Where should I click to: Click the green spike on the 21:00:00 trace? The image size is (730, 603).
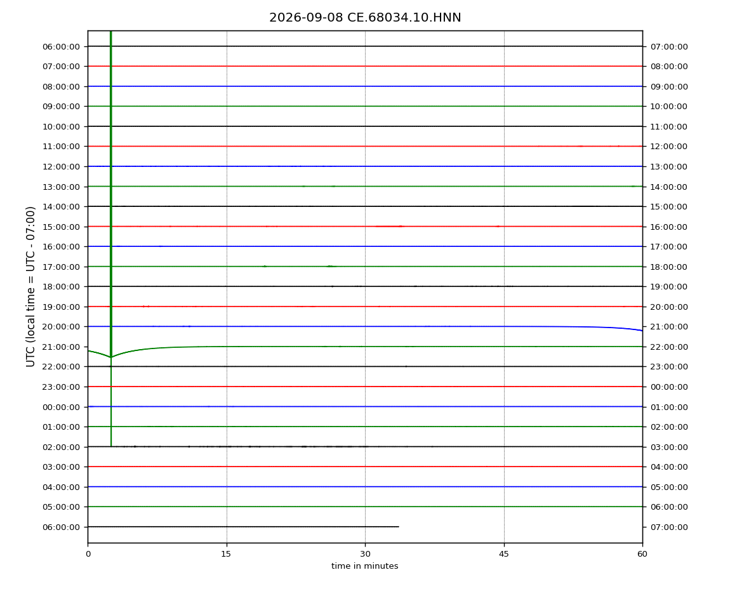[x=111, y=239]
